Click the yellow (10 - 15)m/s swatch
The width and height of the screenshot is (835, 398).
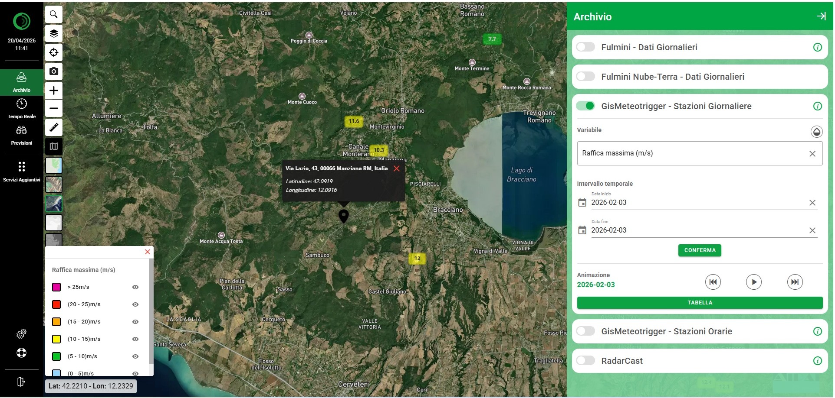coord(56,339)
